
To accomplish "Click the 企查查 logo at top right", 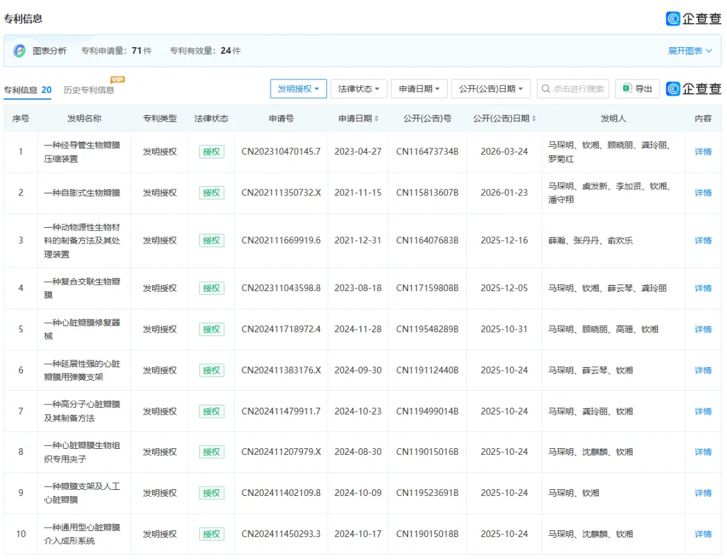I will [693, 19].
